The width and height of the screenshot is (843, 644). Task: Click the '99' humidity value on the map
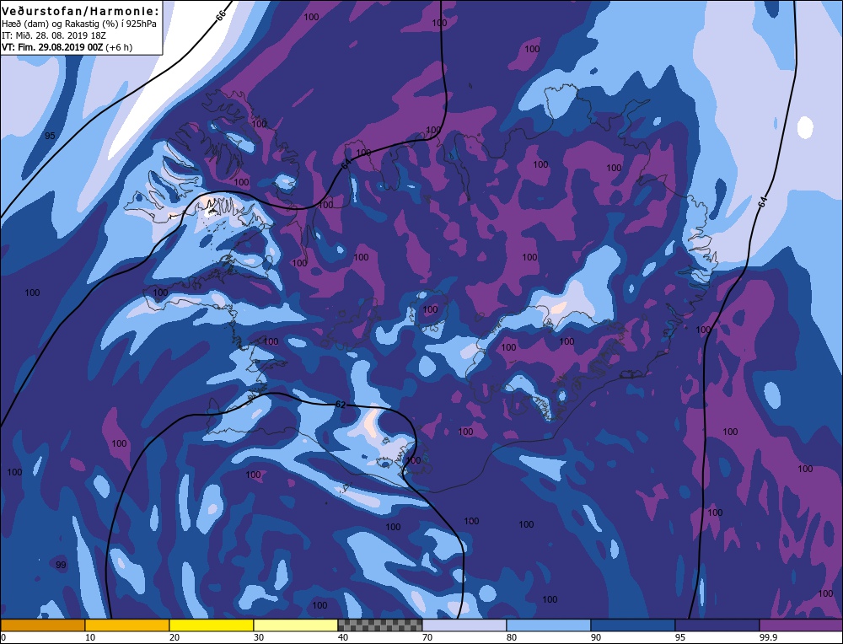pos(61,565)
